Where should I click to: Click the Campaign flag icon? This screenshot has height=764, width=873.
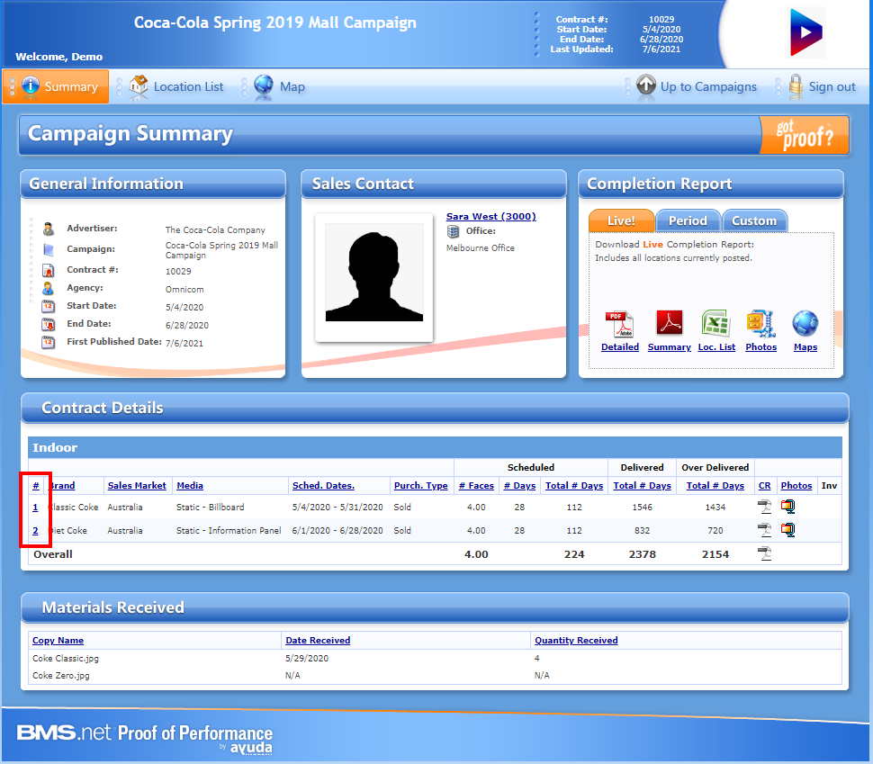point(49,249)
